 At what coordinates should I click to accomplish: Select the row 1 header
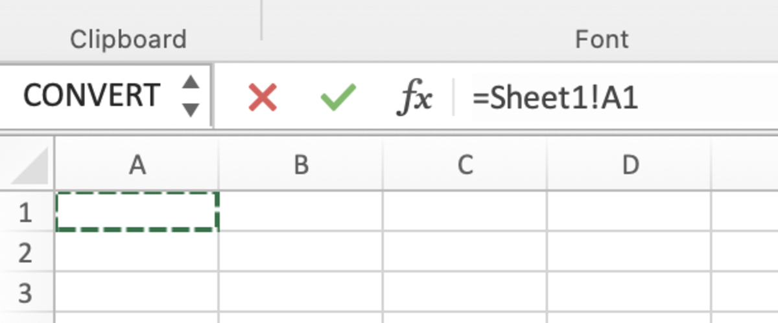[26, 212]
